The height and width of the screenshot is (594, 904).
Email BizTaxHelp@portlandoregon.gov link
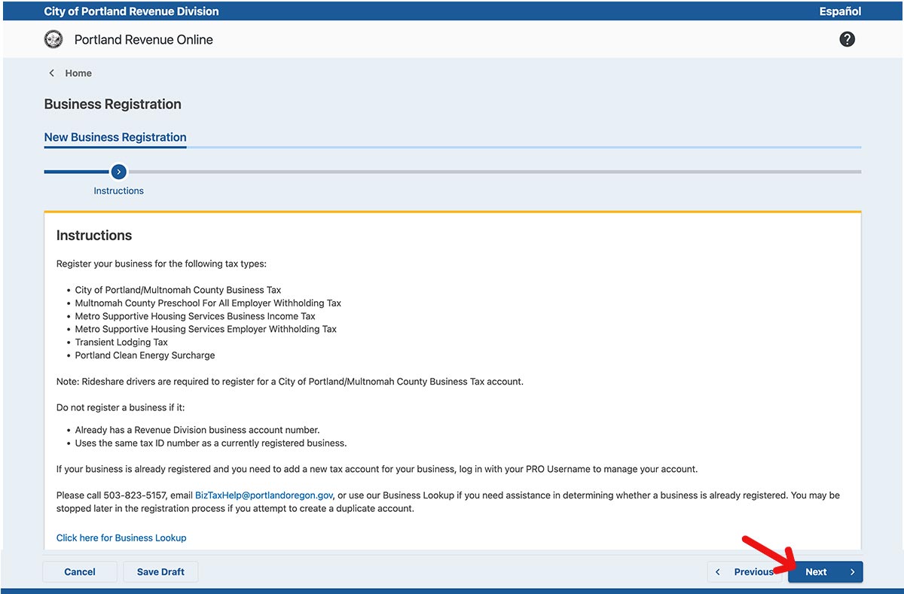[264, 495]
